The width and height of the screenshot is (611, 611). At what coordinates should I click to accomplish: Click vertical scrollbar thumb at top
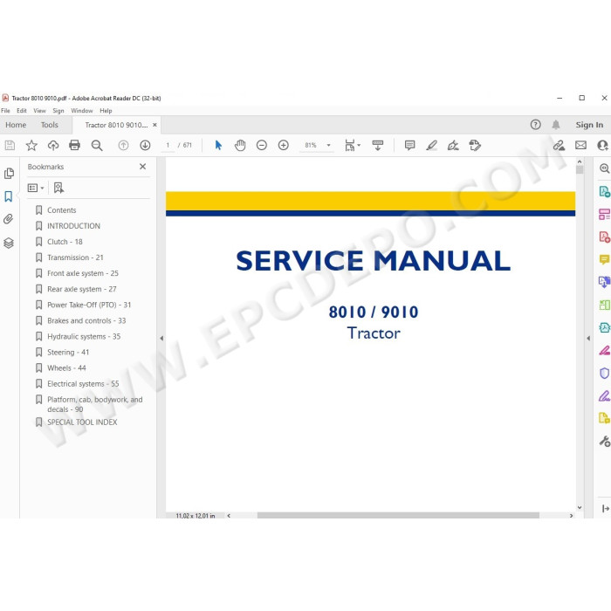tap(580, 170)
